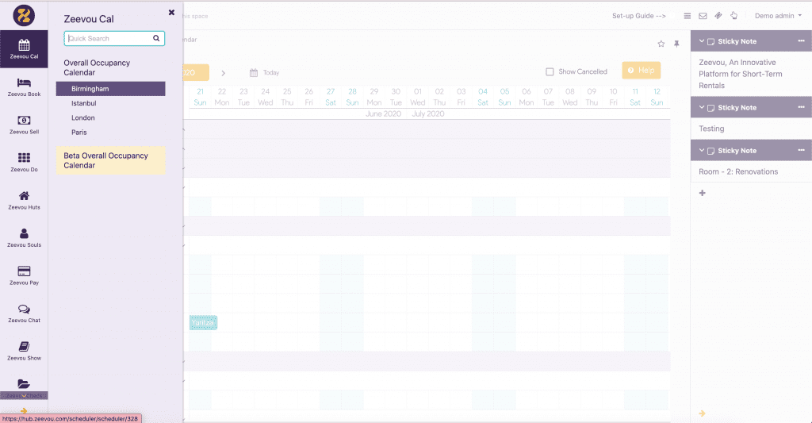Mark page as favorite with star
812x423 pixels.
[x=661, y=44]
